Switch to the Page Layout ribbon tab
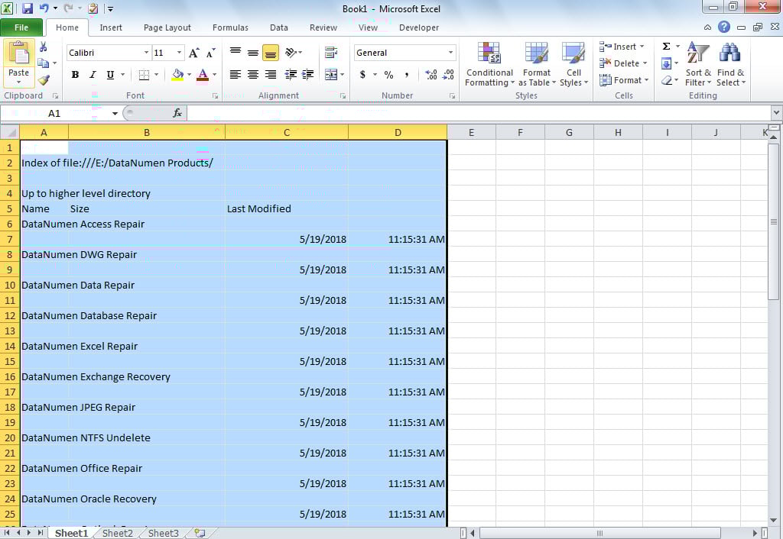 (x=167, y=27)
